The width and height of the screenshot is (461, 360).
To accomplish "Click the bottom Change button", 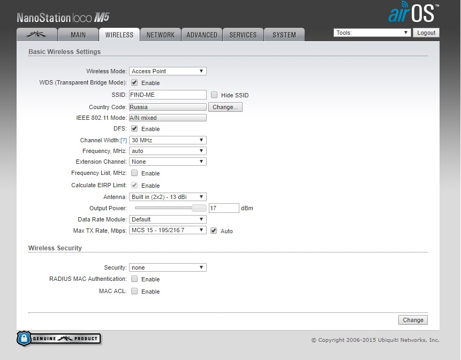I will [x=413, y=320].
